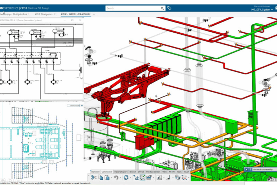The width and height of the screenshot is (277, 185).
Task: Switch to the RFLP Navigator - 3 tab
Action: 45,14
